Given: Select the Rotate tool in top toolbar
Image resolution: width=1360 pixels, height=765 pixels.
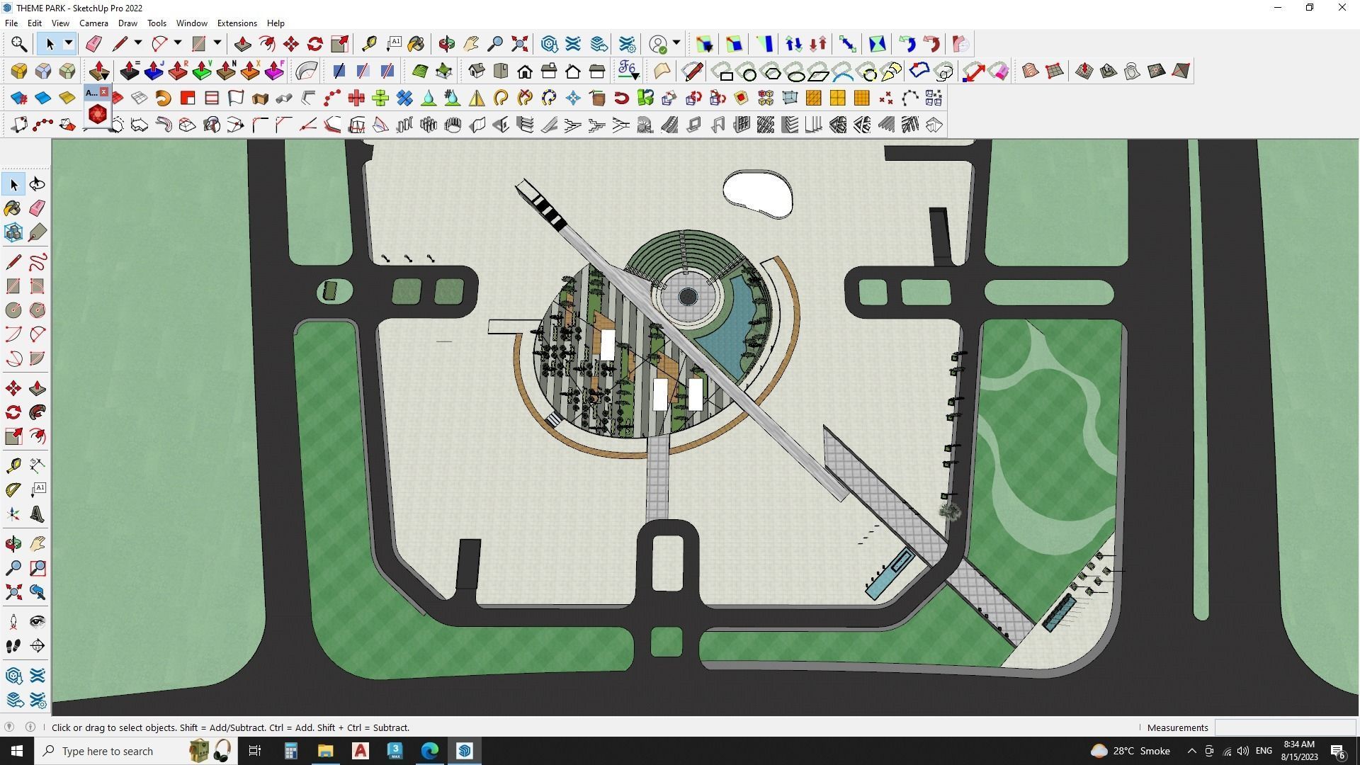Looking at the screenshot, I should [x=315, y=45].
